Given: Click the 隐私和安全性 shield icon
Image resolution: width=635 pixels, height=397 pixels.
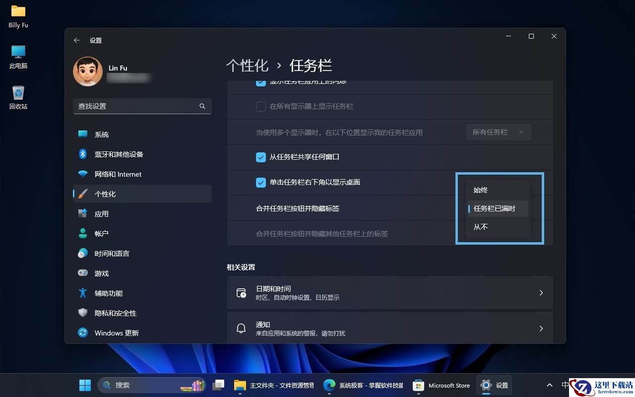Looking at the screenshot, I should click(x=83, y=313).
